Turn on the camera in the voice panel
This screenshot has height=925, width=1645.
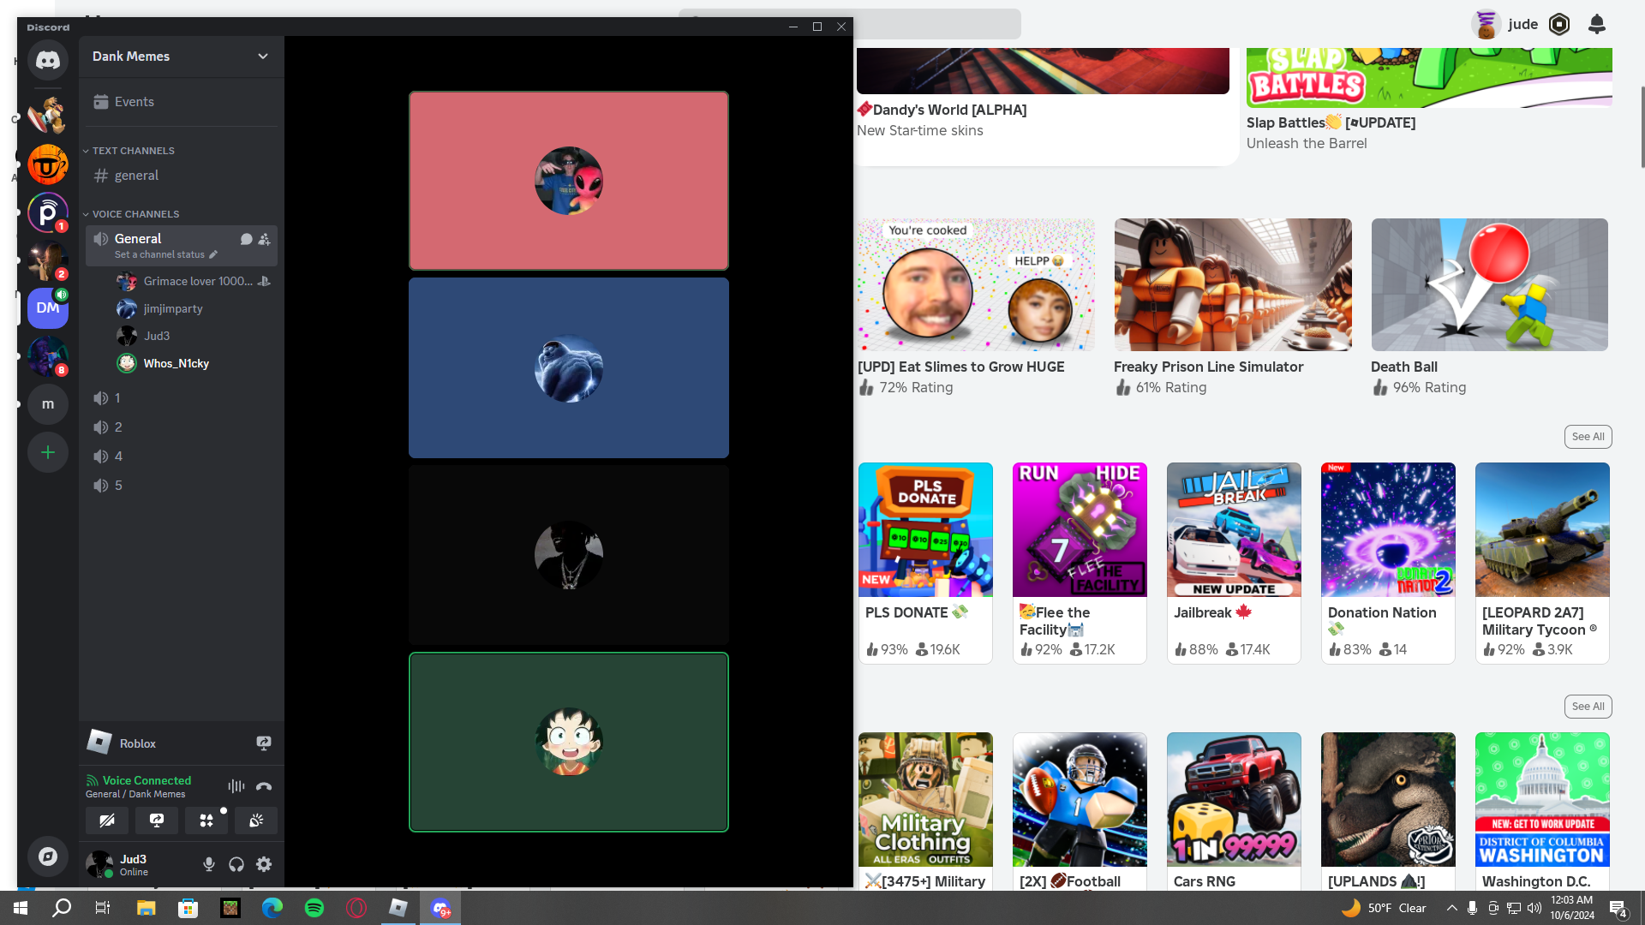pyautogui.click(x=107, y=821)
